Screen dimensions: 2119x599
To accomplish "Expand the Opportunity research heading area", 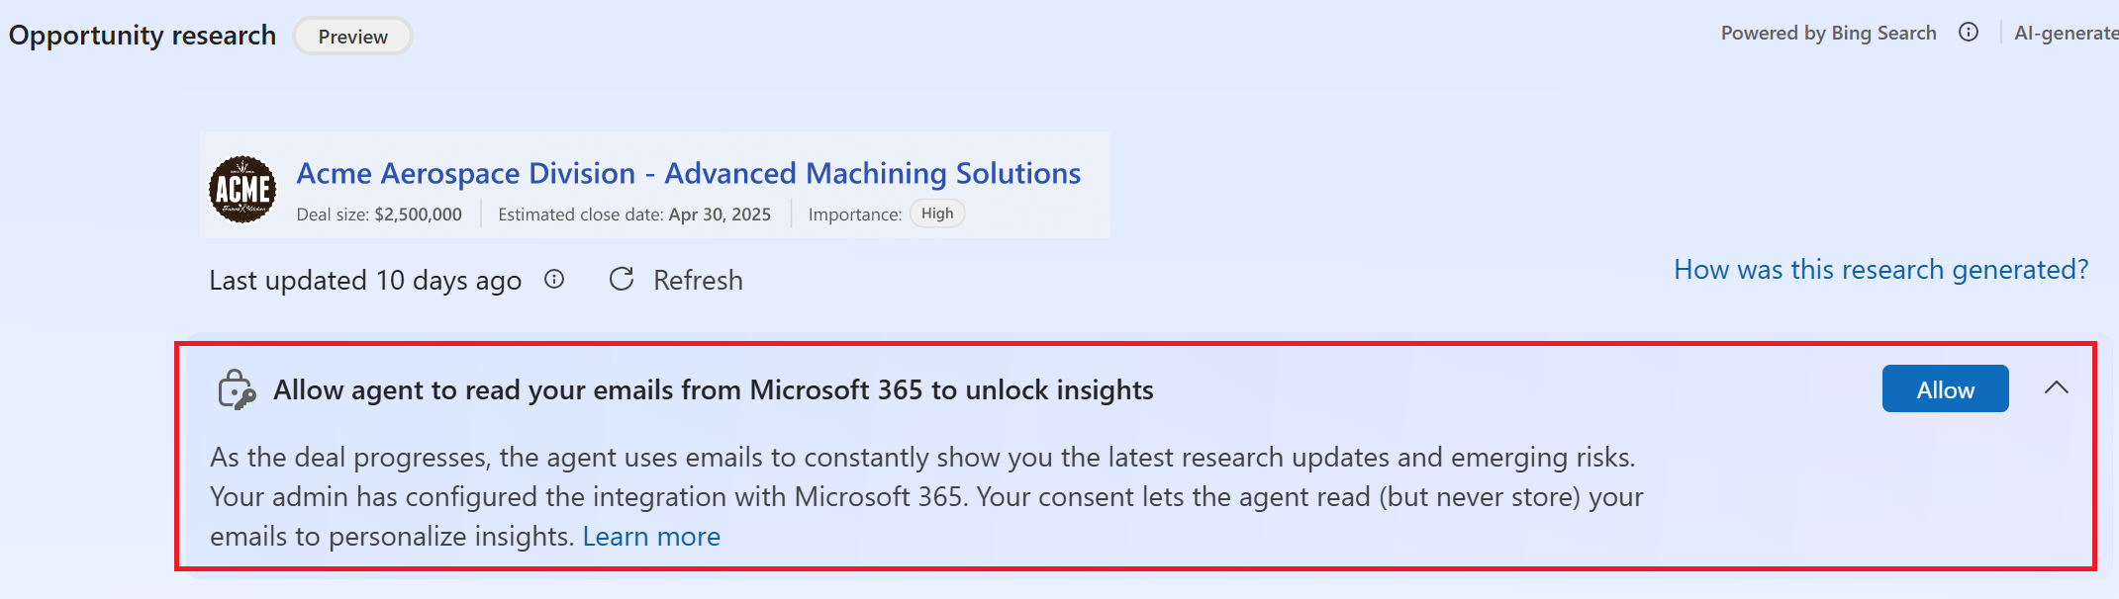I will [x=142, y=35].
